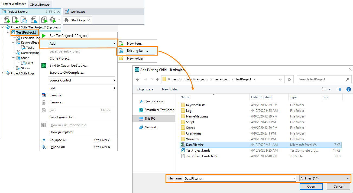Click the Open button in the dialog
Image resolution: width=353 pixels, height=193 pixels.
click(x=311, y=187)
